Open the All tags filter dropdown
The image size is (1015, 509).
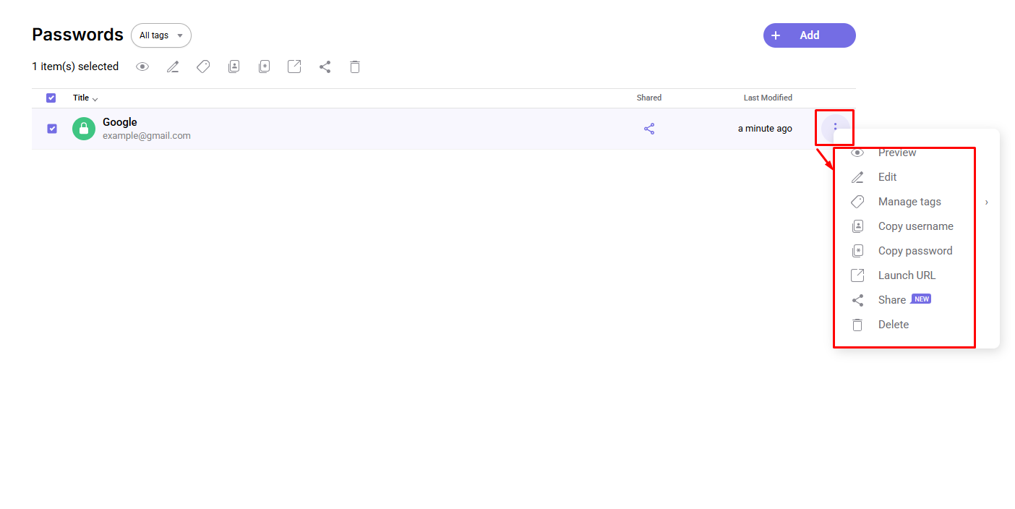click(160, 35)
